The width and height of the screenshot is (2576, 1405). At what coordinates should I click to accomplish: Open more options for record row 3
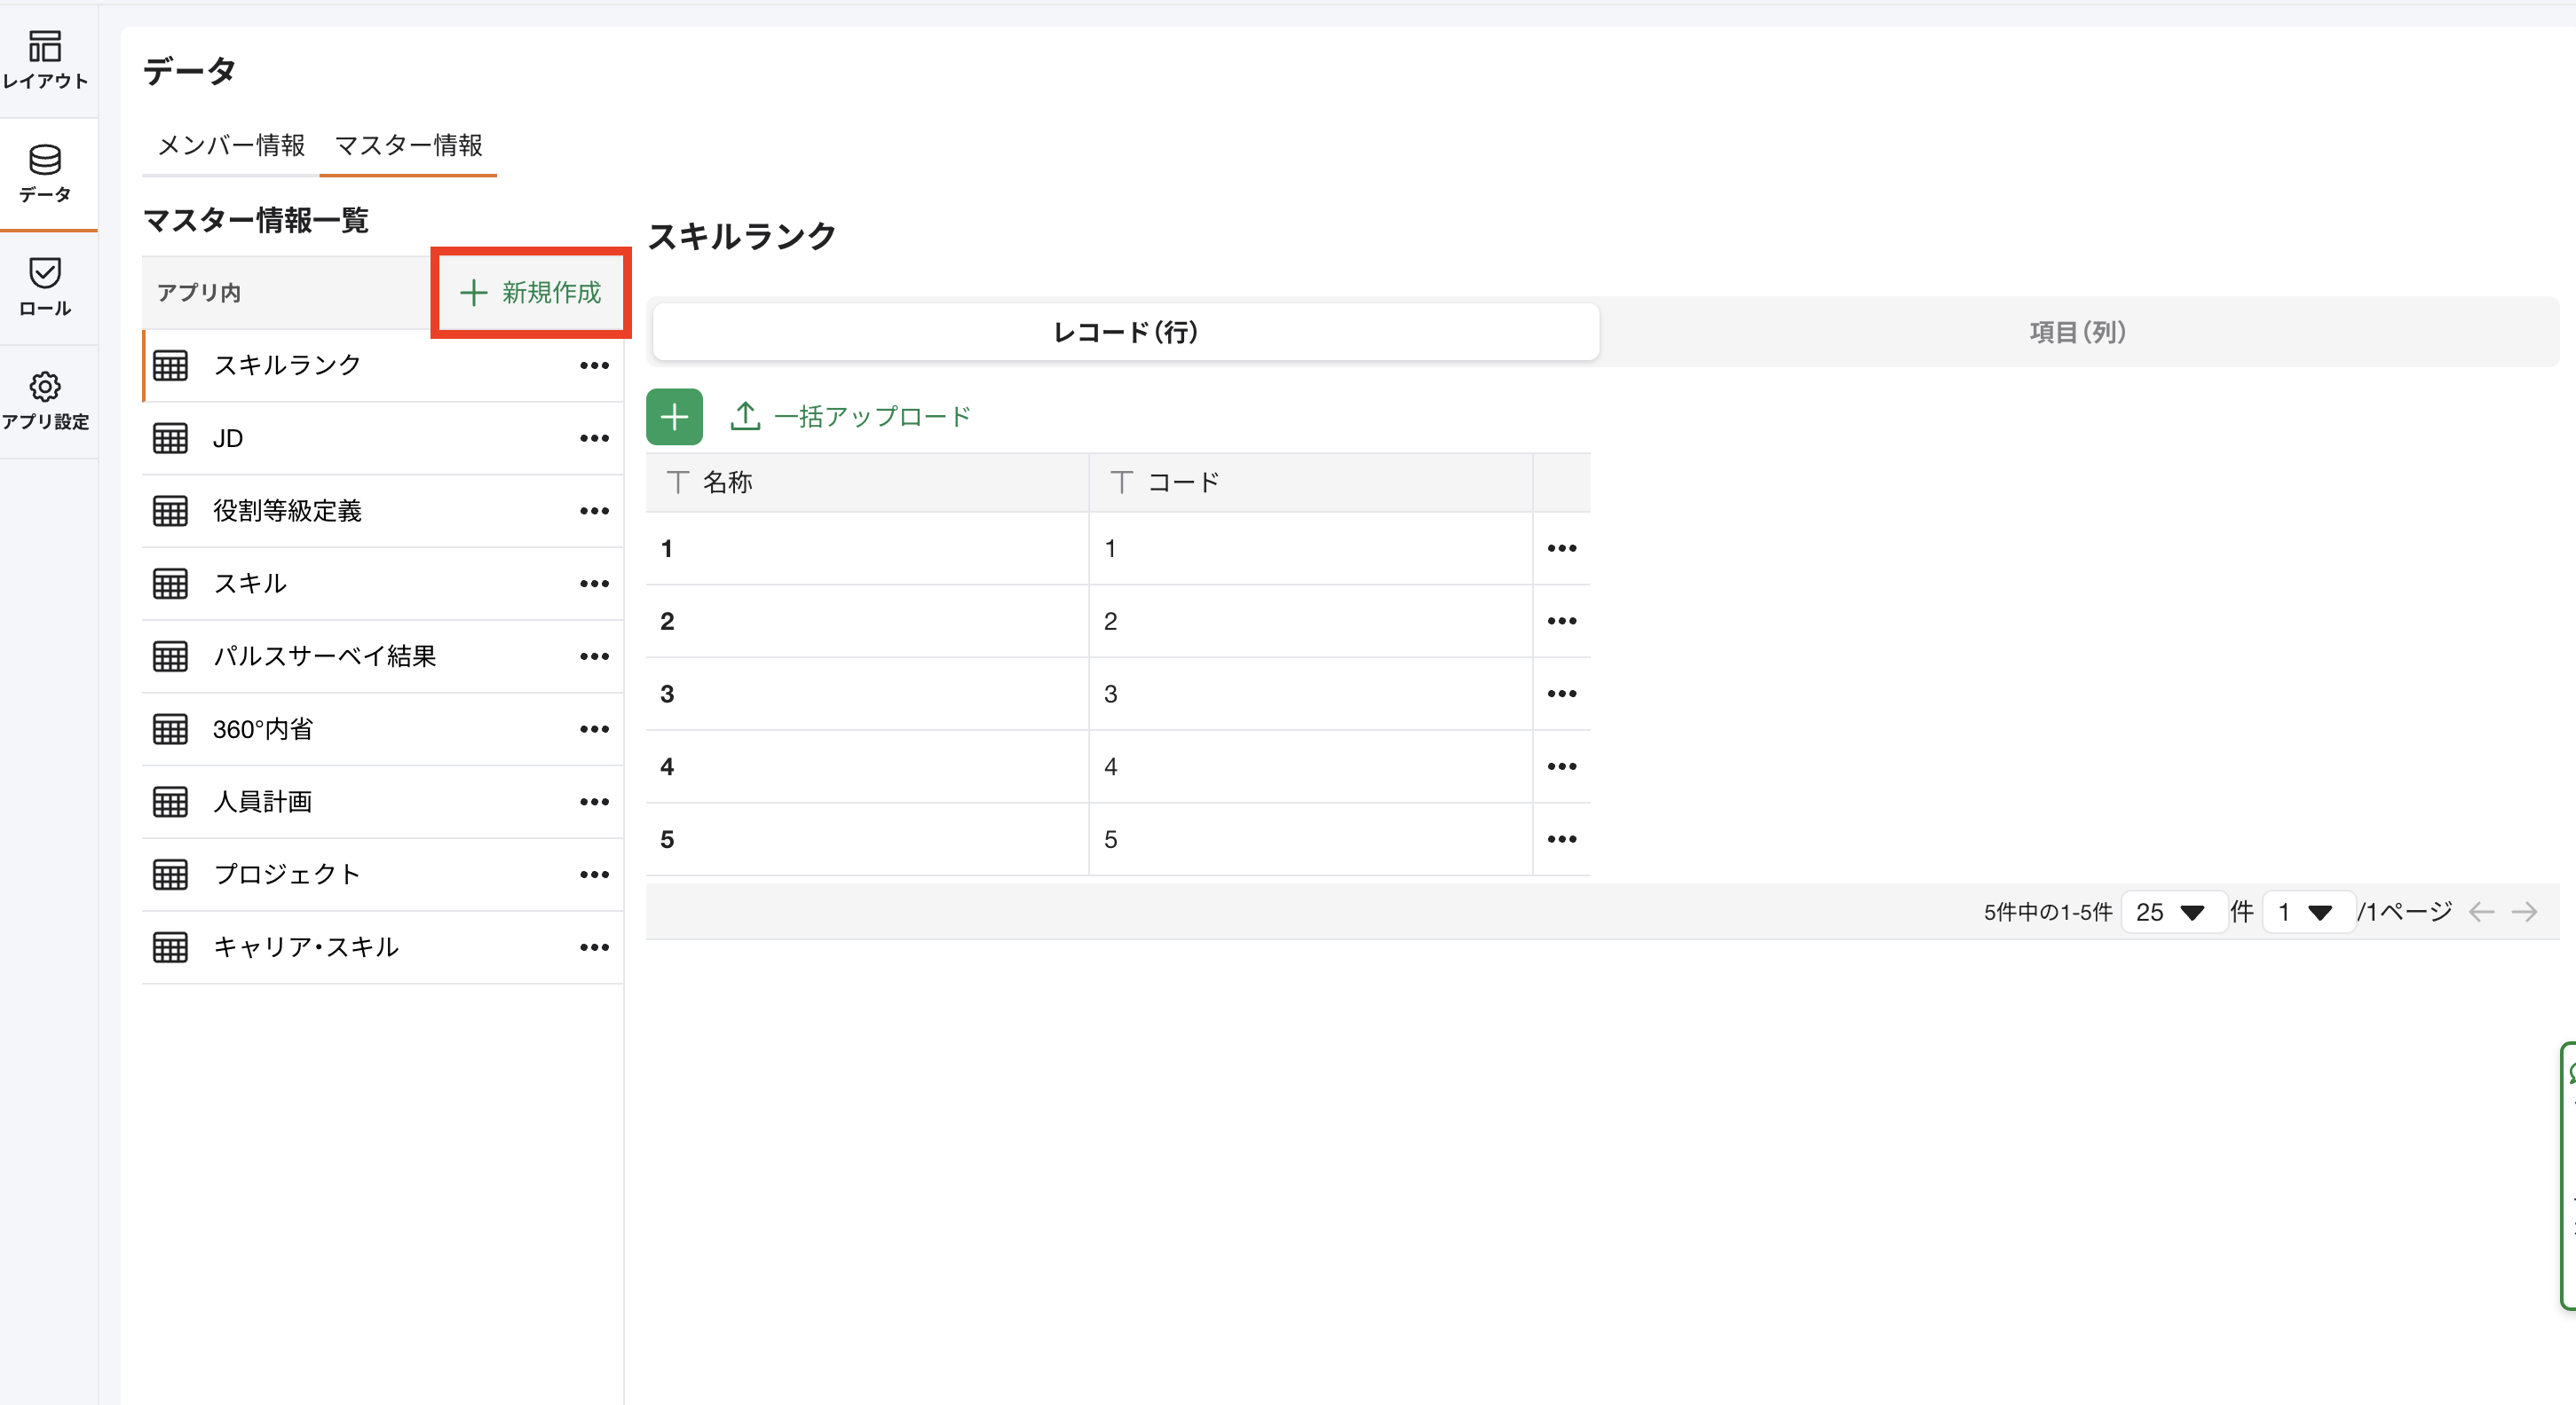(1561, 694)
